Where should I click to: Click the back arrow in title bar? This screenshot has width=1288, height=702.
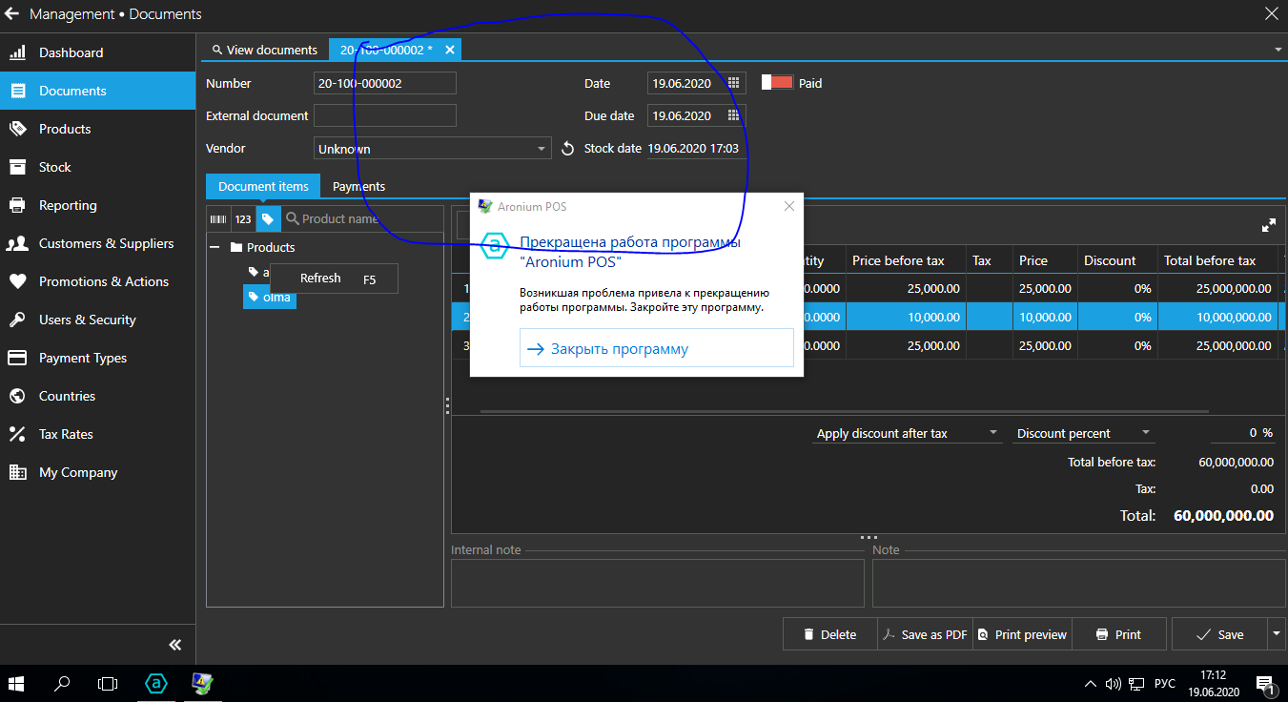12,14
